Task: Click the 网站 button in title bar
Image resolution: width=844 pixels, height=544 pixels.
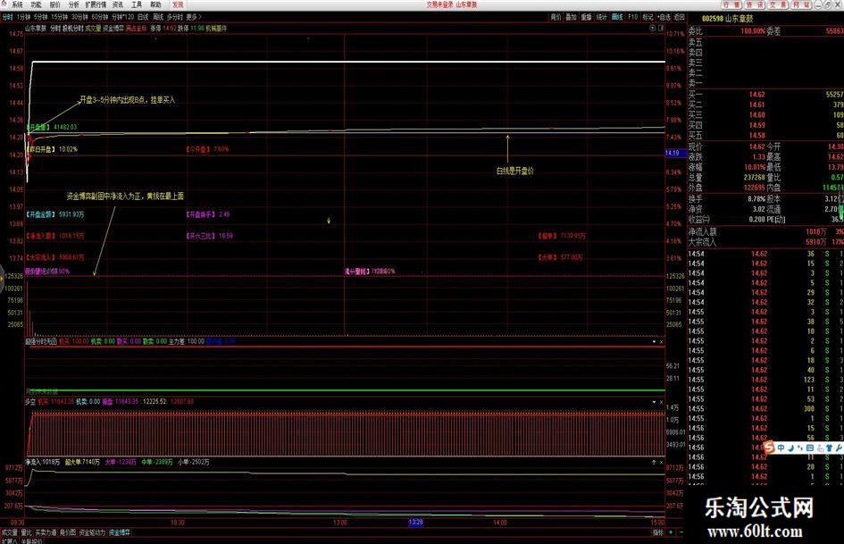Action: tap(801, 4)
